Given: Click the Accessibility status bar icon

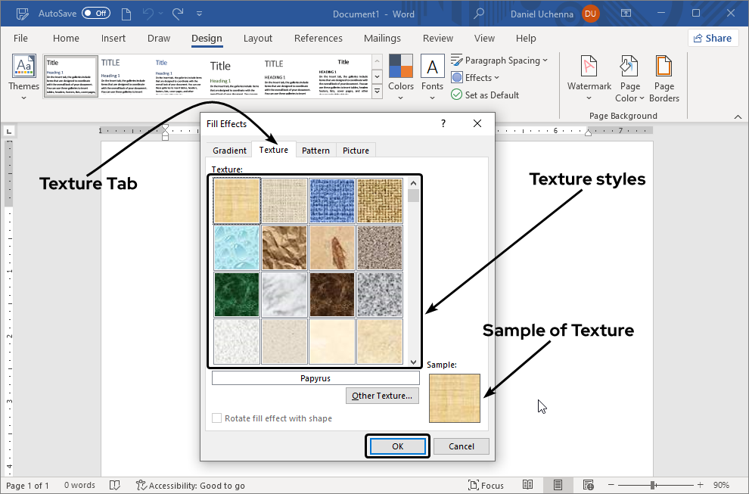Looking at the screenshot, I should click(141, 486).
